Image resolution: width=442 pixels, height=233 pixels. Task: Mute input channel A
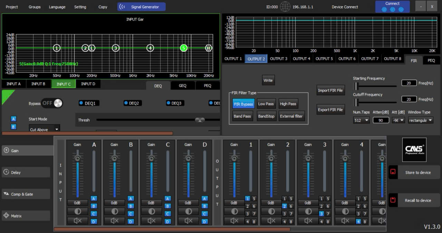pyautogui.click(x=77, y=221)
